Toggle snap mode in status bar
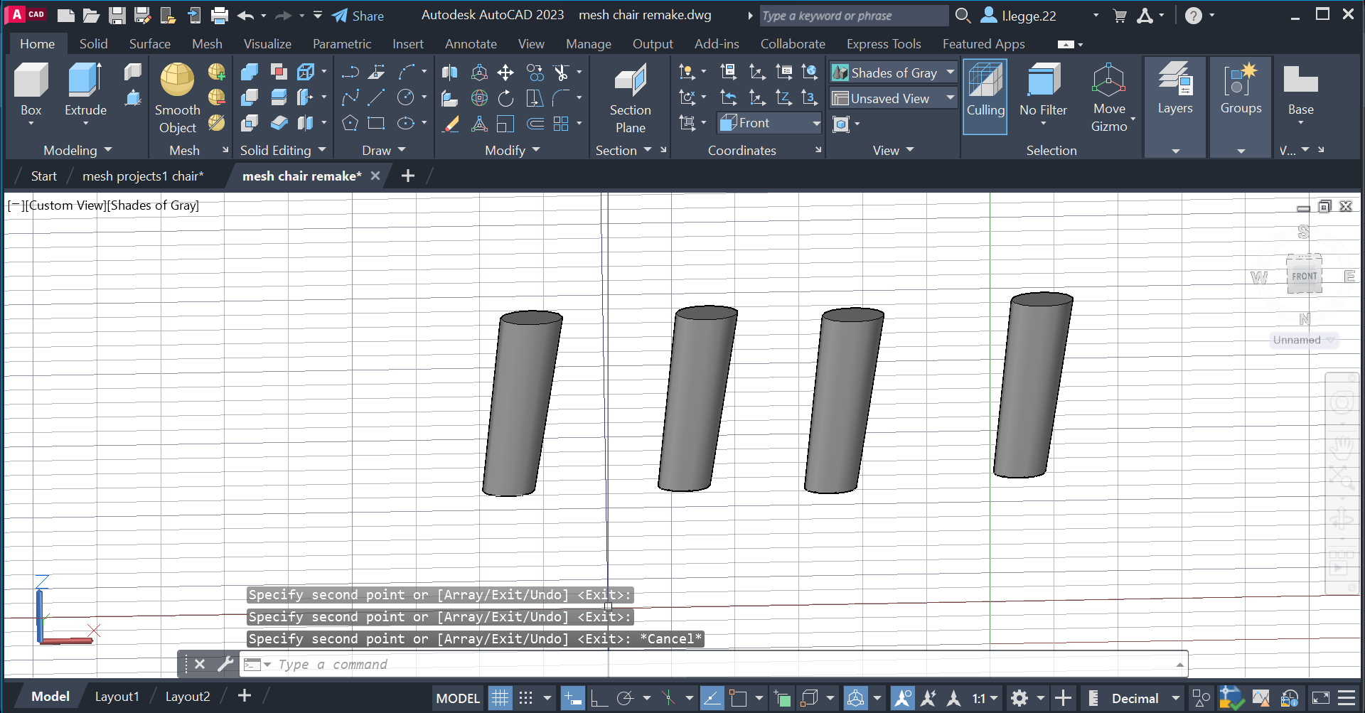The height and width of the screenshot is (713, 1365). click(x=526, y=698)
